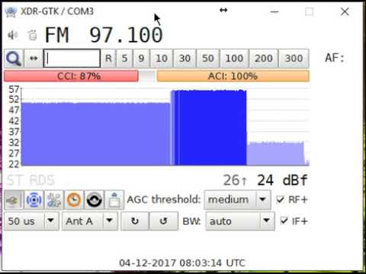Select the 100 step button

tap(234, 59)
